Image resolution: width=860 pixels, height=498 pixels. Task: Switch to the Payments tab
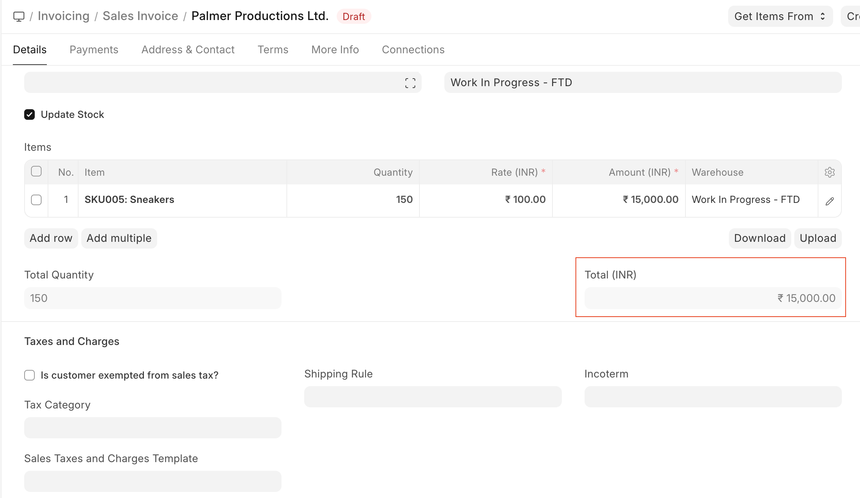(x=94, y=49)
